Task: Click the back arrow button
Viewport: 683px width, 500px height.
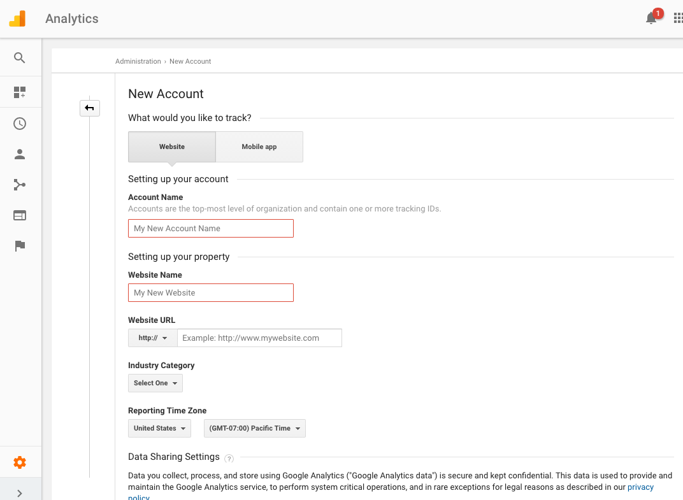Action: (90, 108)
